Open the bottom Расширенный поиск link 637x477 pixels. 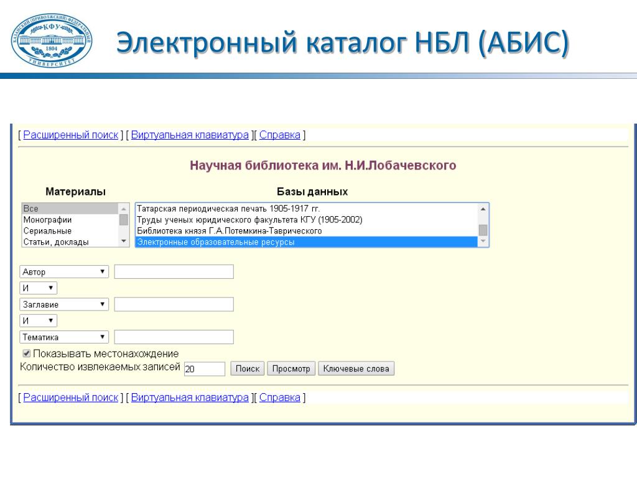pos(71,397)
